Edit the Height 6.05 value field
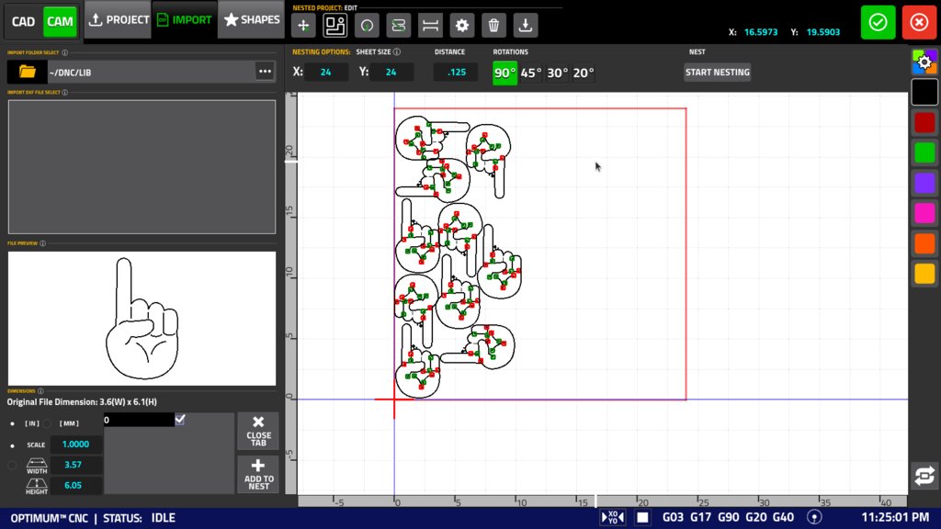Screen dimensions: 941x529 75,485
